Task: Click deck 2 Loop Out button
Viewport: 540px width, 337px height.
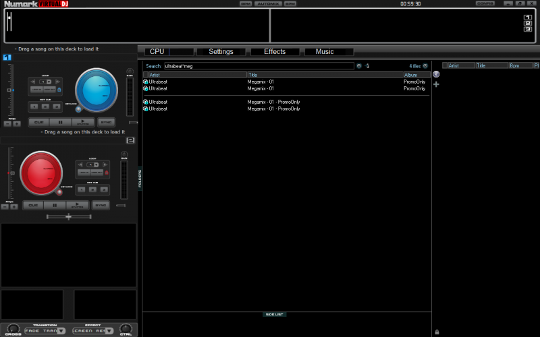Action: coord(97,173)
